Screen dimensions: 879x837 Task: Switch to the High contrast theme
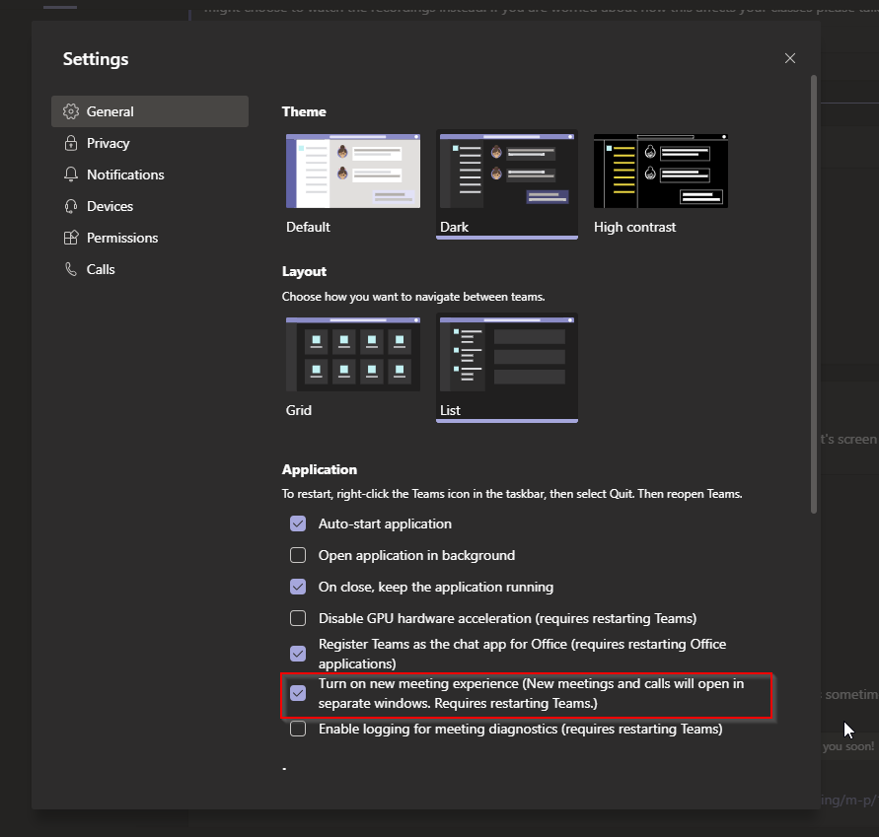click(x=660, y=170)
